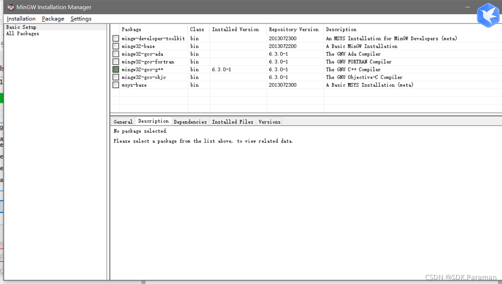This screenshot has height=284, width=502.
Task: Open the Thunder download floating icon
Action: [488, 15]
